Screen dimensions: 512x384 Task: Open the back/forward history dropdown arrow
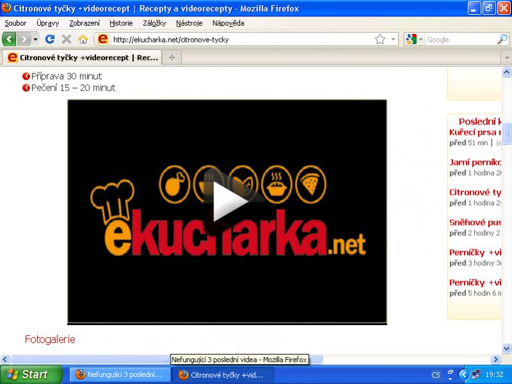(x=35, y=40)
